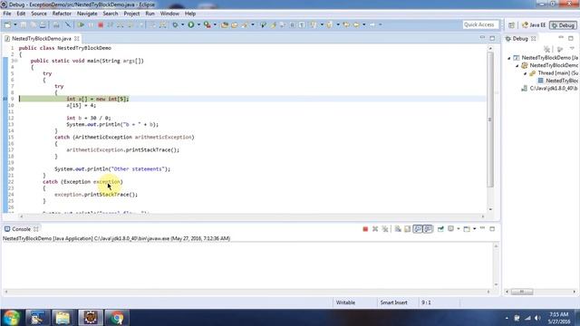
Task: Open the Debug launch history dropdown arrow
Action: [182, 24]
